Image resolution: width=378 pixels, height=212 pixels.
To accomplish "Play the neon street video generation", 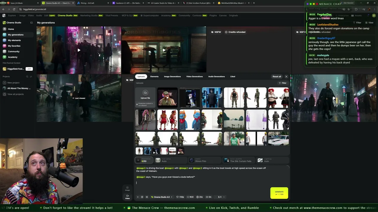I will [79, 50].
